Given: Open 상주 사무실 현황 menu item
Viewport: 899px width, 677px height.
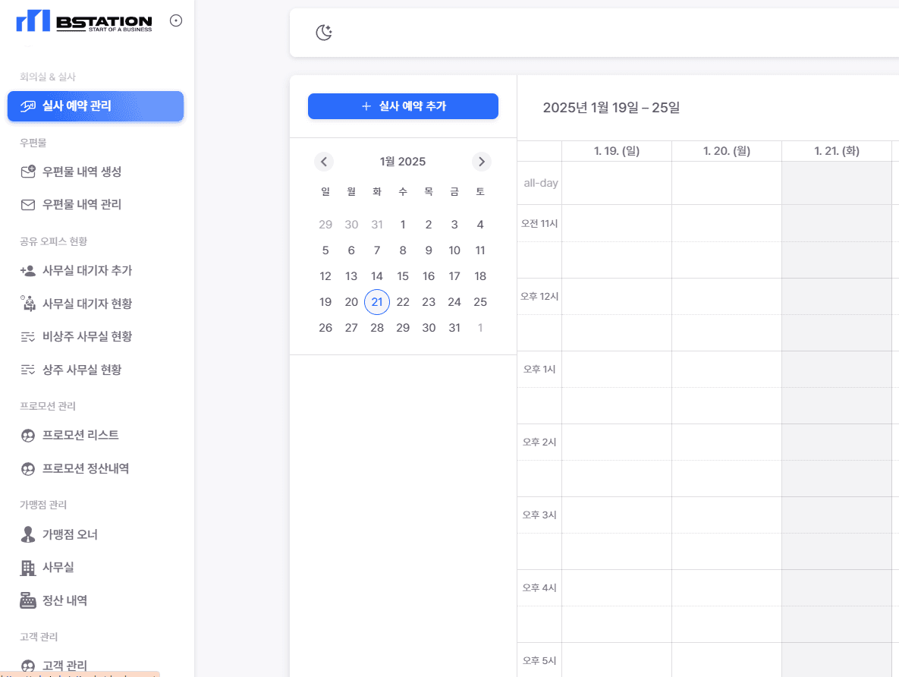Looking at the screenshot, I should [81, 370].
